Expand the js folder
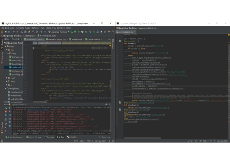The height and width of the screenshot is (163, 230). pos(7,85)
